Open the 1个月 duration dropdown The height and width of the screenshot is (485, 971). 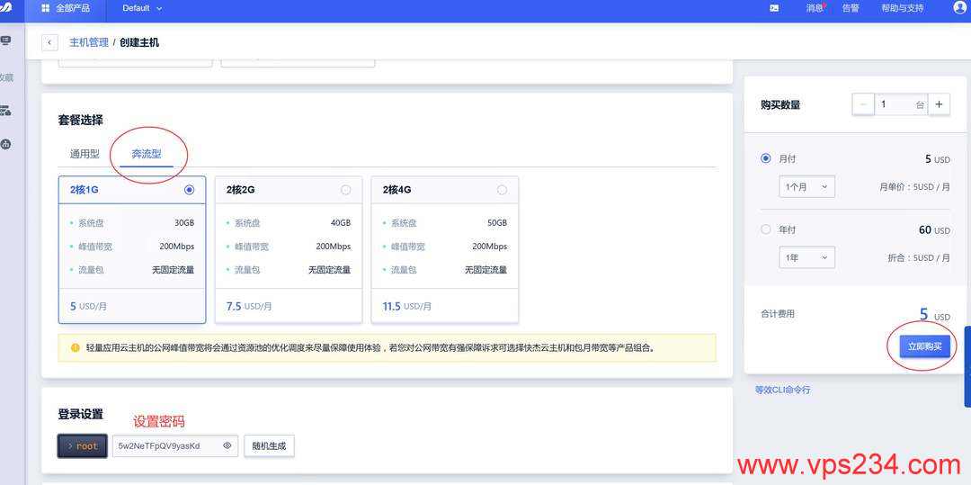806,187
